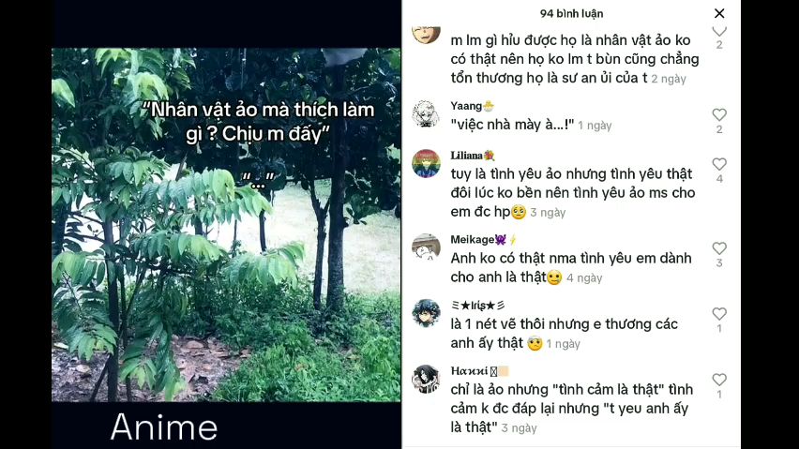This screenshot has width=799, height=449.
Task: Open Yaang's profile avatar
Action: pos(426,114)
